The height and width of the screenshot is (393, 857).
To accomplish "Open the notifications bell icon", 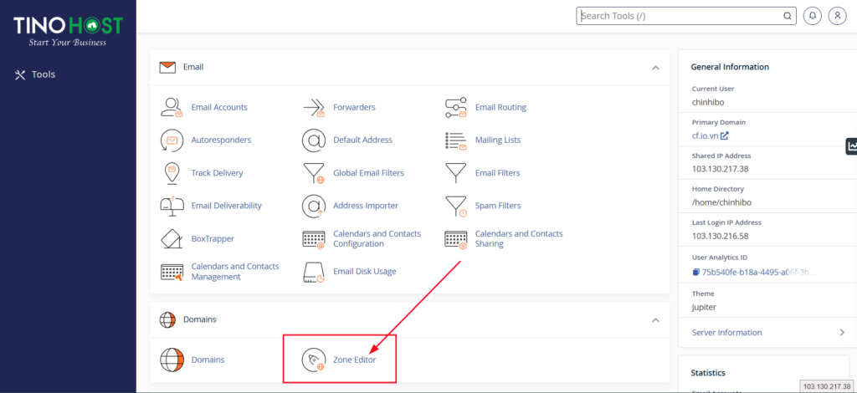I will tap(812, 16).
